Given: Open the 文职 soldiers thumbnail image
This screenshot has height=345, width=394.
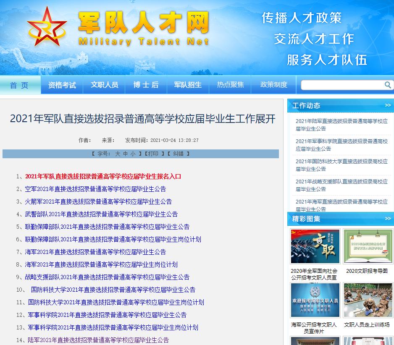Looking at the screenshot, I should [315, 246].
